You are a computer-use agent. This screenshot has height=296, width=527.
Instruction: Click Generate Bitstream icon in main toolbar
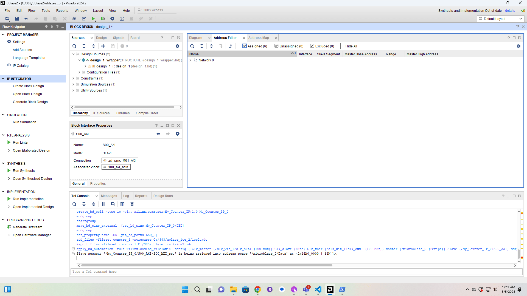click(103, 19)
